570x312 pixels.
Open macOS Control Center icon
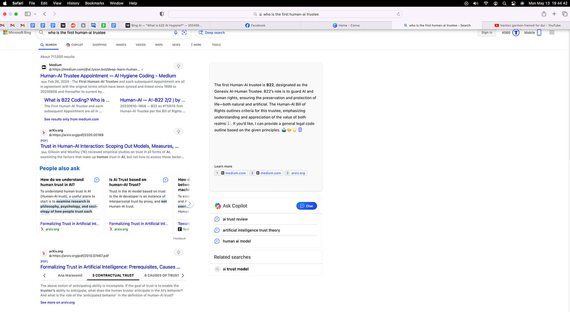pyautogui.click(x=513, y=3)
